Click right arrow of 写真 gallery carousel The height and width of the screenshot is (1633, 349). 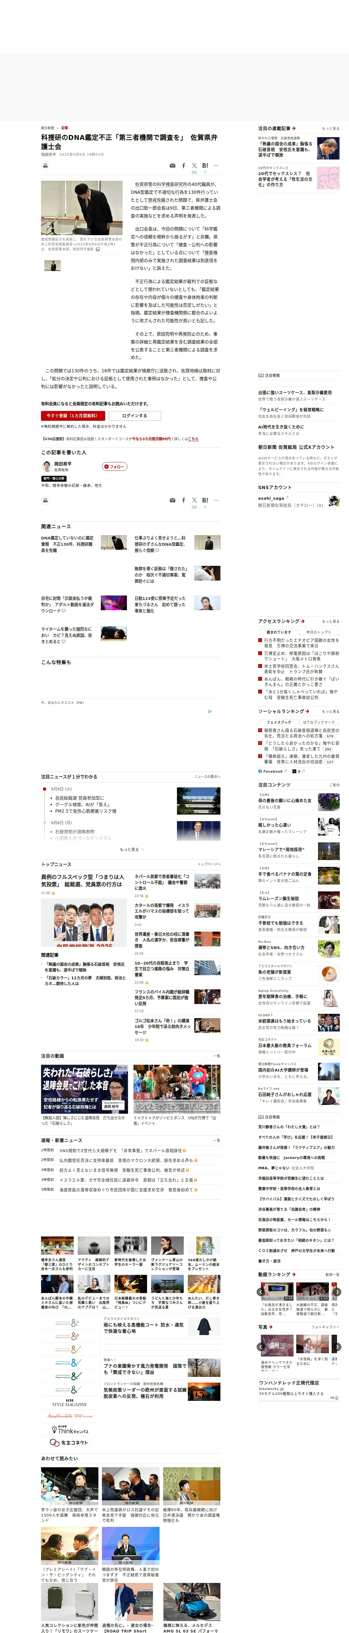[x=337, y=1347]
